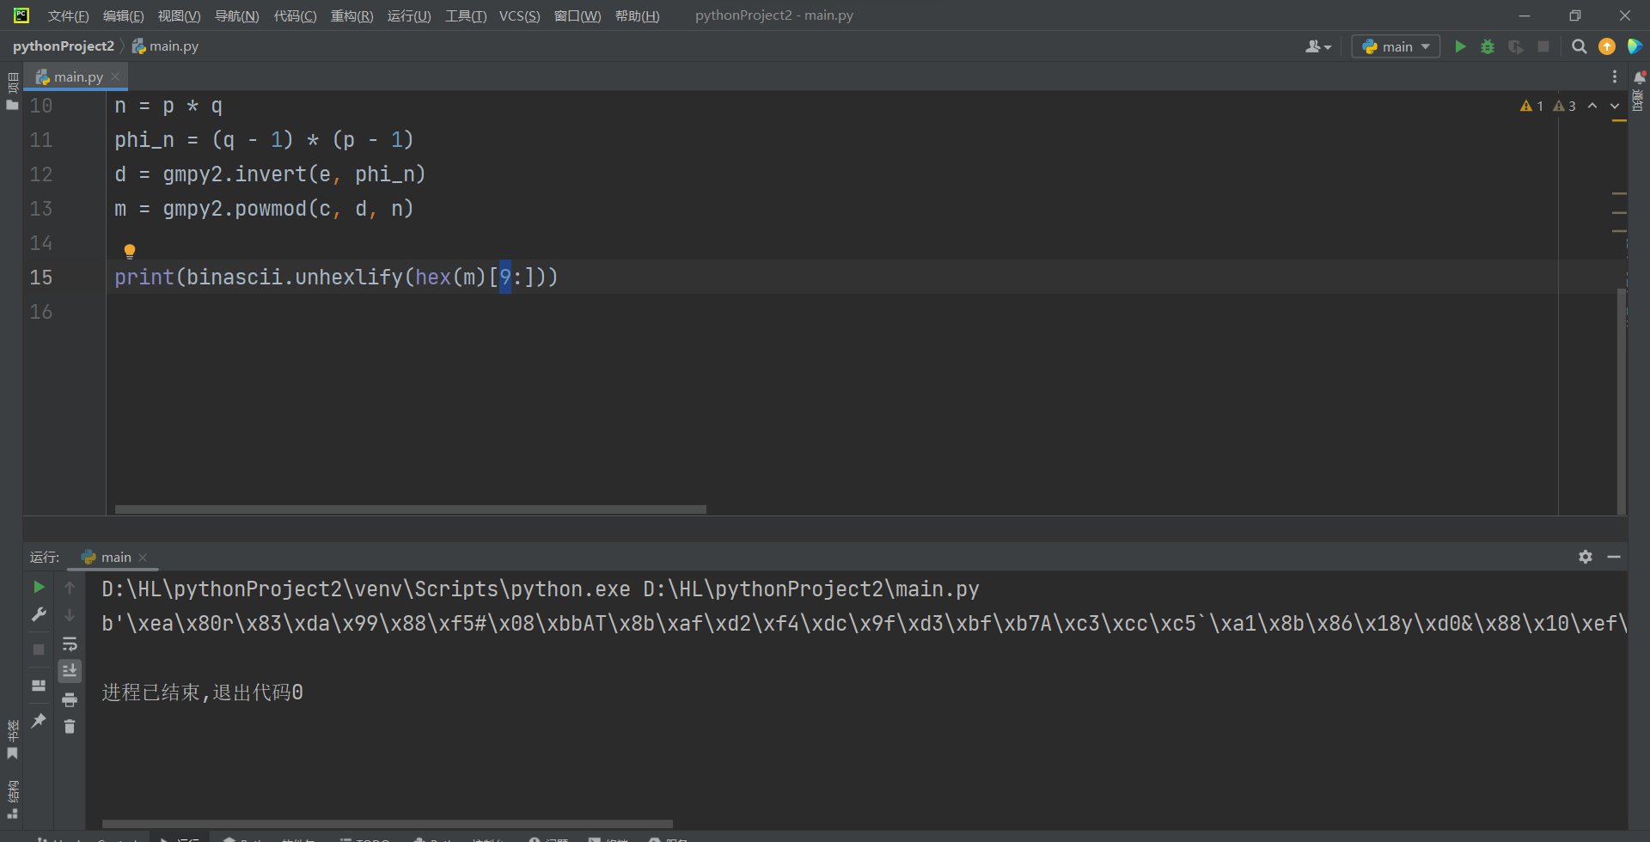
Task: Hide the Run tool window
Action: (x=1614, y=557)
